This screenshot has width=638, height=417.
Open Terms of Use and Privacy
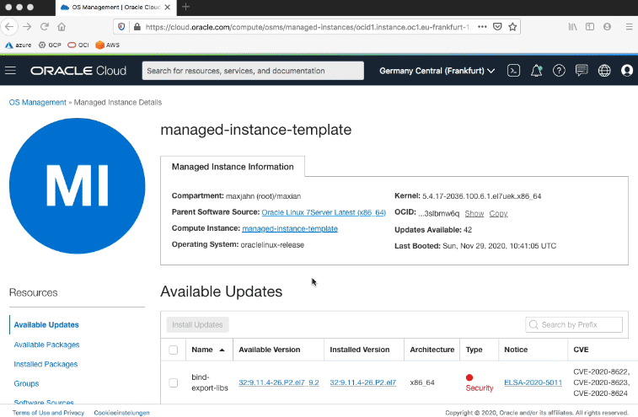tap(48, 413)
